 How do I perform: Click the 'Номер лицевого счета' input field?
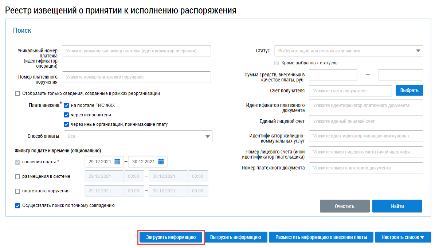pos(366,152)
